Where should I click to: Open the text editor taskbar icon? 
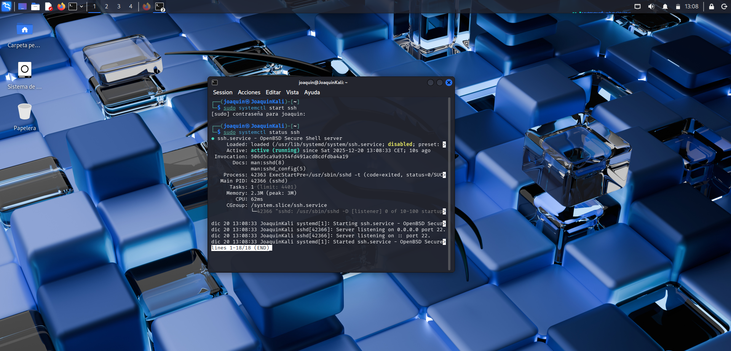pyautogui.click(x=49, y=6)
